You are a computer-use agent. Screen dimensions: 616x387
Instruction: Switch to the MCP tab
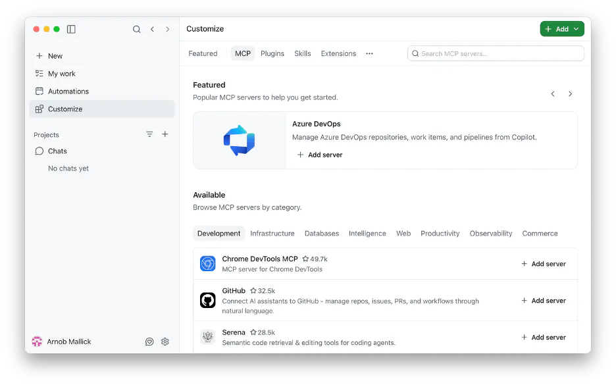[x=243, y=53]
